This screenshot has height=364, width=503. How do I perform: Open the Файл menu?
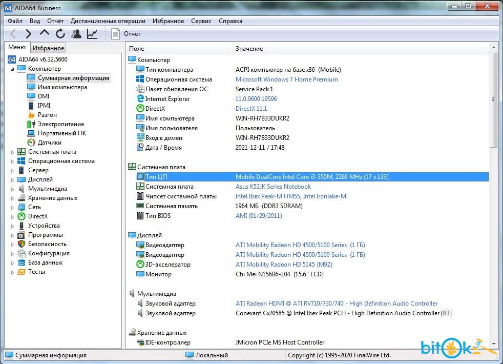pyautogui.click(x=15, y=21)
